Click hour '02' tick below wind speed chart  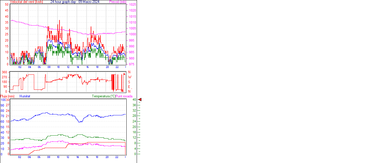pyautogui.click(x=20, y=67)
